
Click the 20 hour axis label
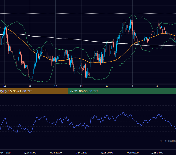pos(56,87)
